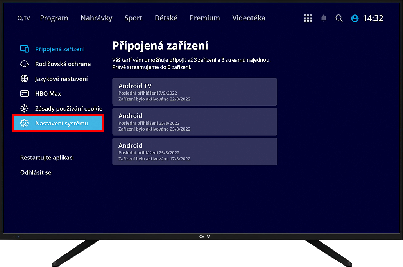The image size is (403, 267).
Task: Switch to the Nahrávky tab
Action: [96, 18]
